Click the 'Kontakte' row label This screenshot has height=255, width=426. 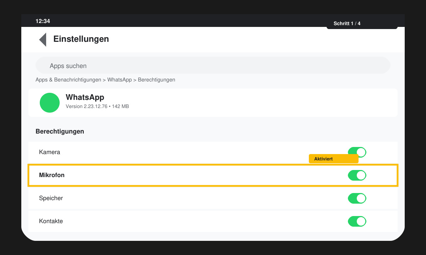pyautogui.click(x=51, y=221)
